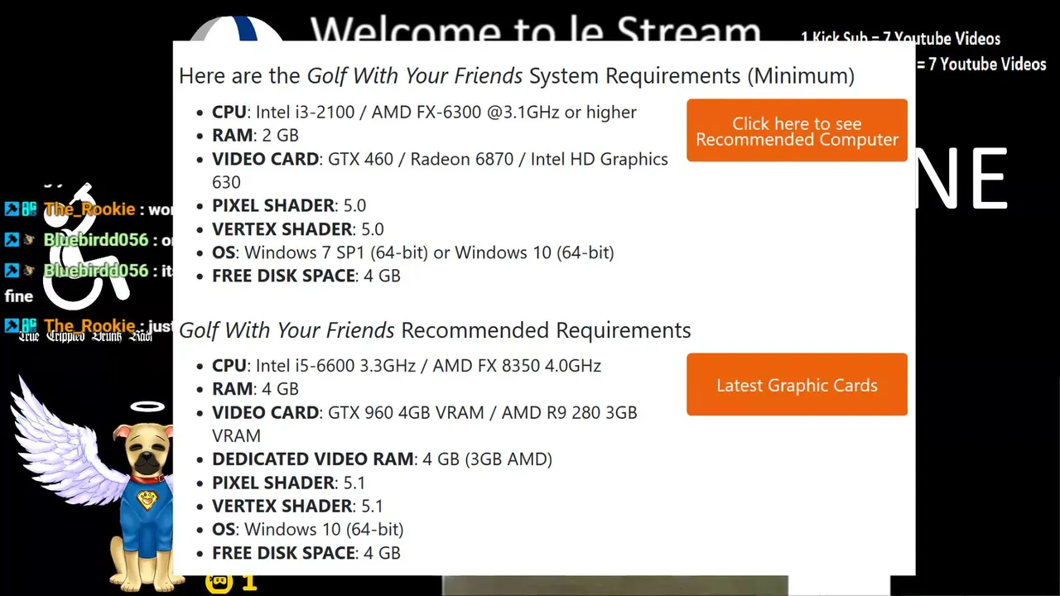Click the '1 Kick Sub = 7 Youtube Videos' text
The image size is (1060, 596).
[x=900, y=39]
